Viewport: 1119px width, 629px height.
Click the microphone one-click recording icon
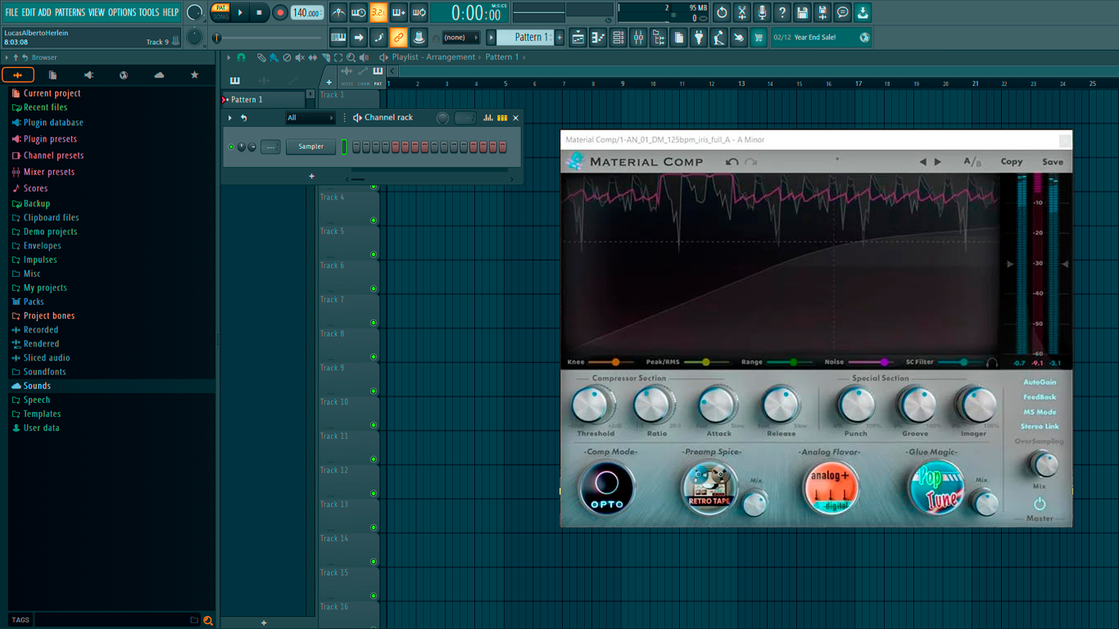coord(762,12)
